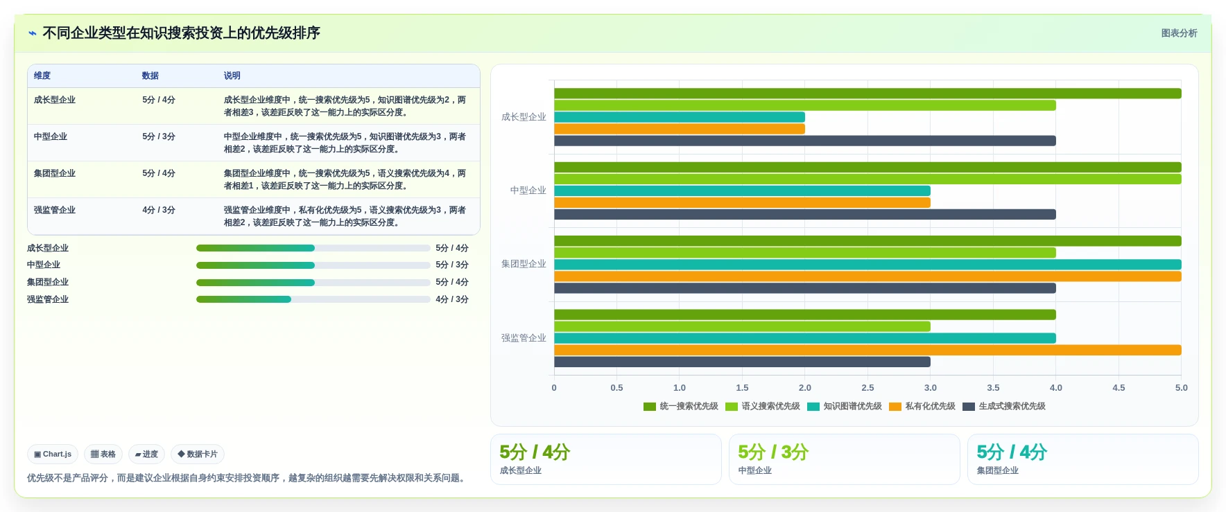Image resolution: width=1226 pixels, height=512 pixels.
Task: Click 成长型企业 teal 知识图谱 bar
Action: click(x=680, y=117)
